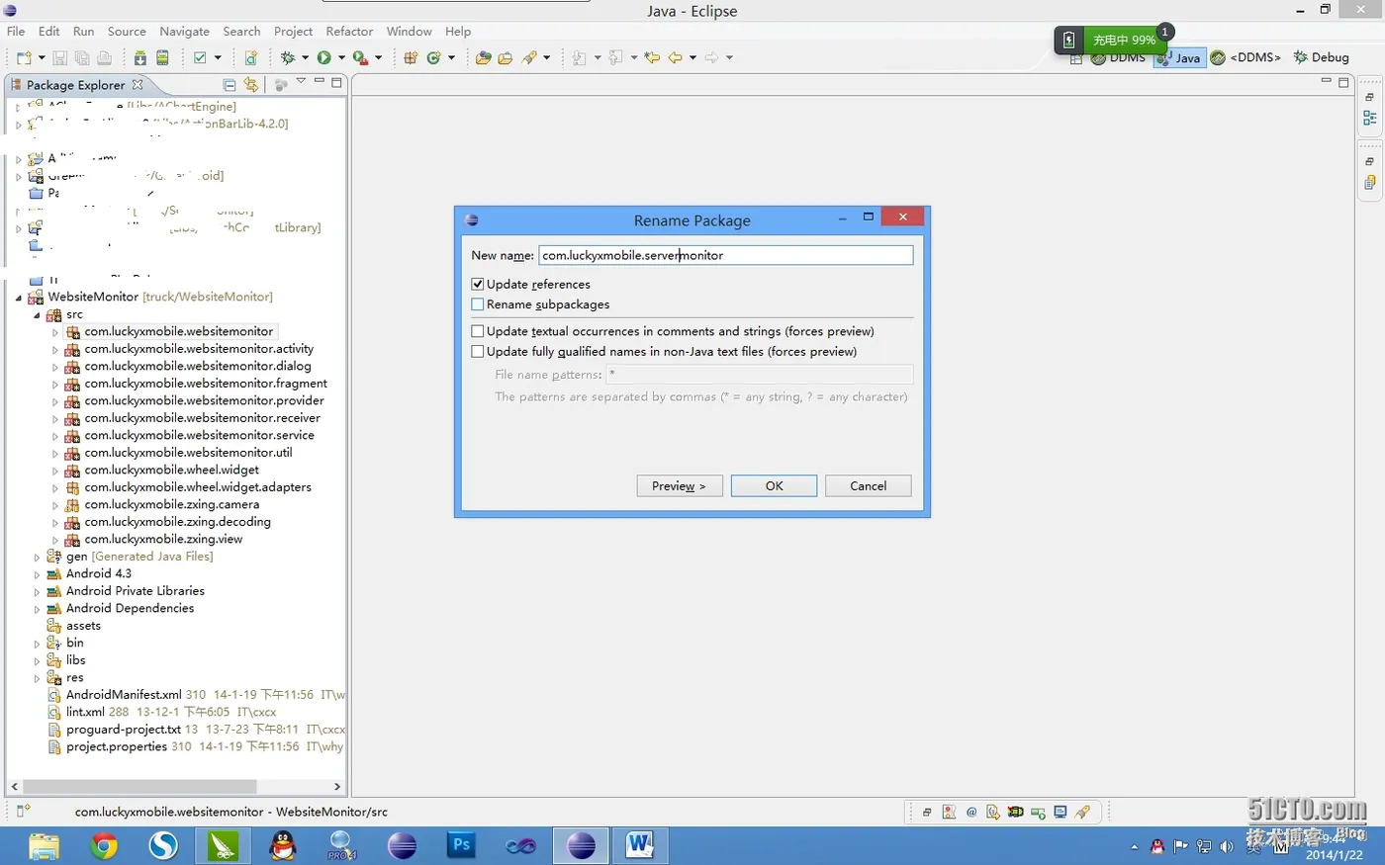Open the Console monitor icon in bottom trim
Viewport: 1385px width, 865px height.
pos(1060,813)
